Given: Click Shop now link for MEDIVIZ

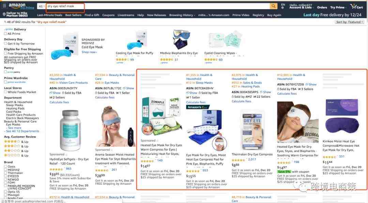Looking at the screenshot, I should pos(89,52).
